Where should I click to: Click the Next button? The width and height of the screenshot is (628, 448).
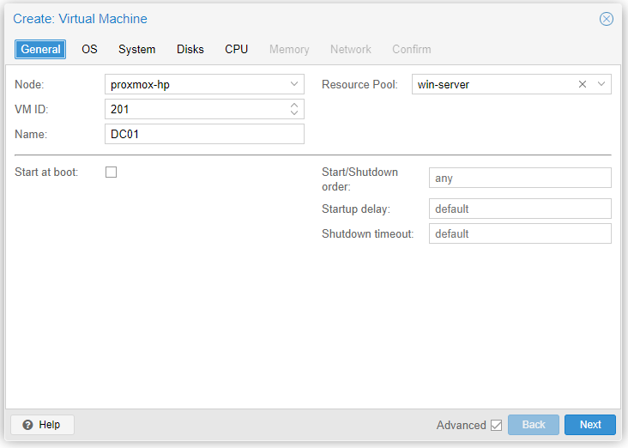589,425
